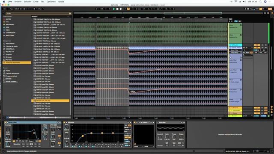Click the Arrangement Record button
This screenshot has height=154, width=274.
click(x=121, y=9)
